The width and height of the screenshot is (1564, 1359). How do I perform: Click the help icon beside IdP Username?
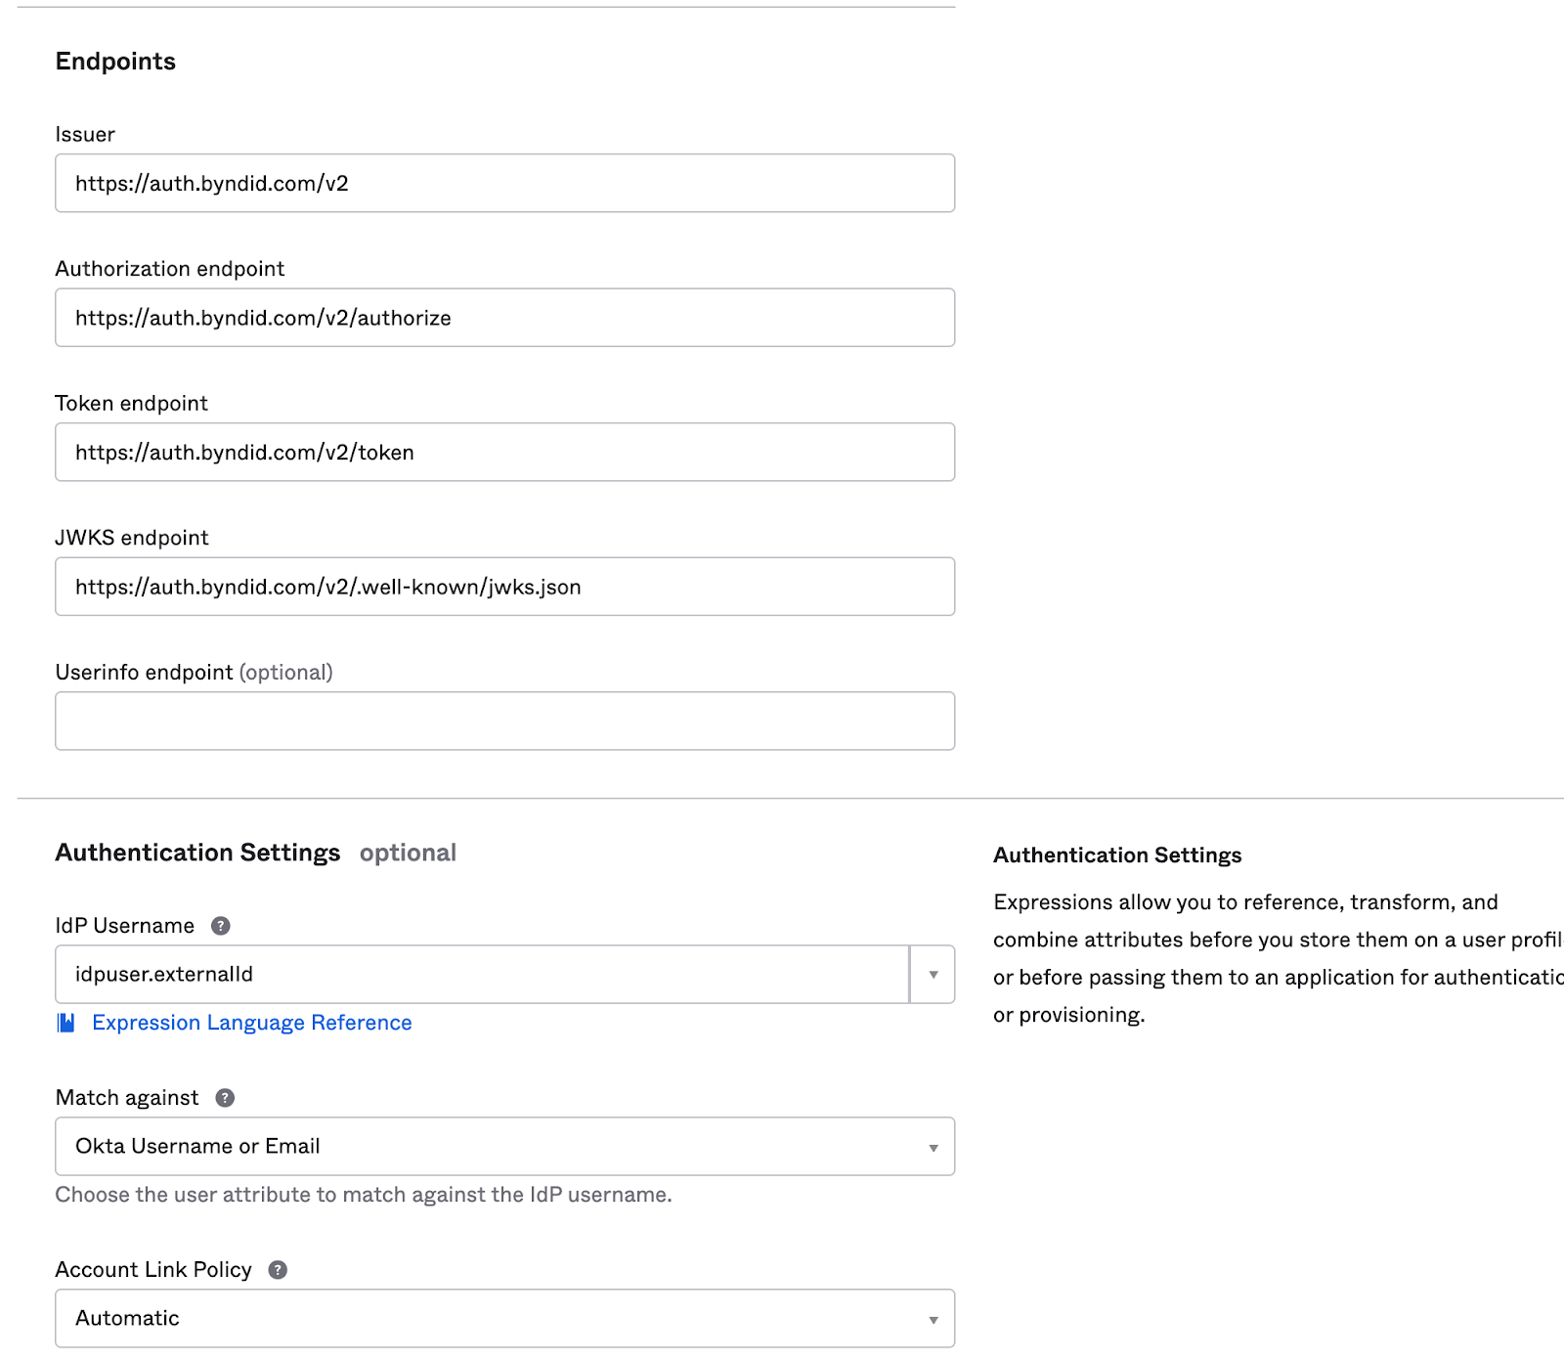coord(221,926)
